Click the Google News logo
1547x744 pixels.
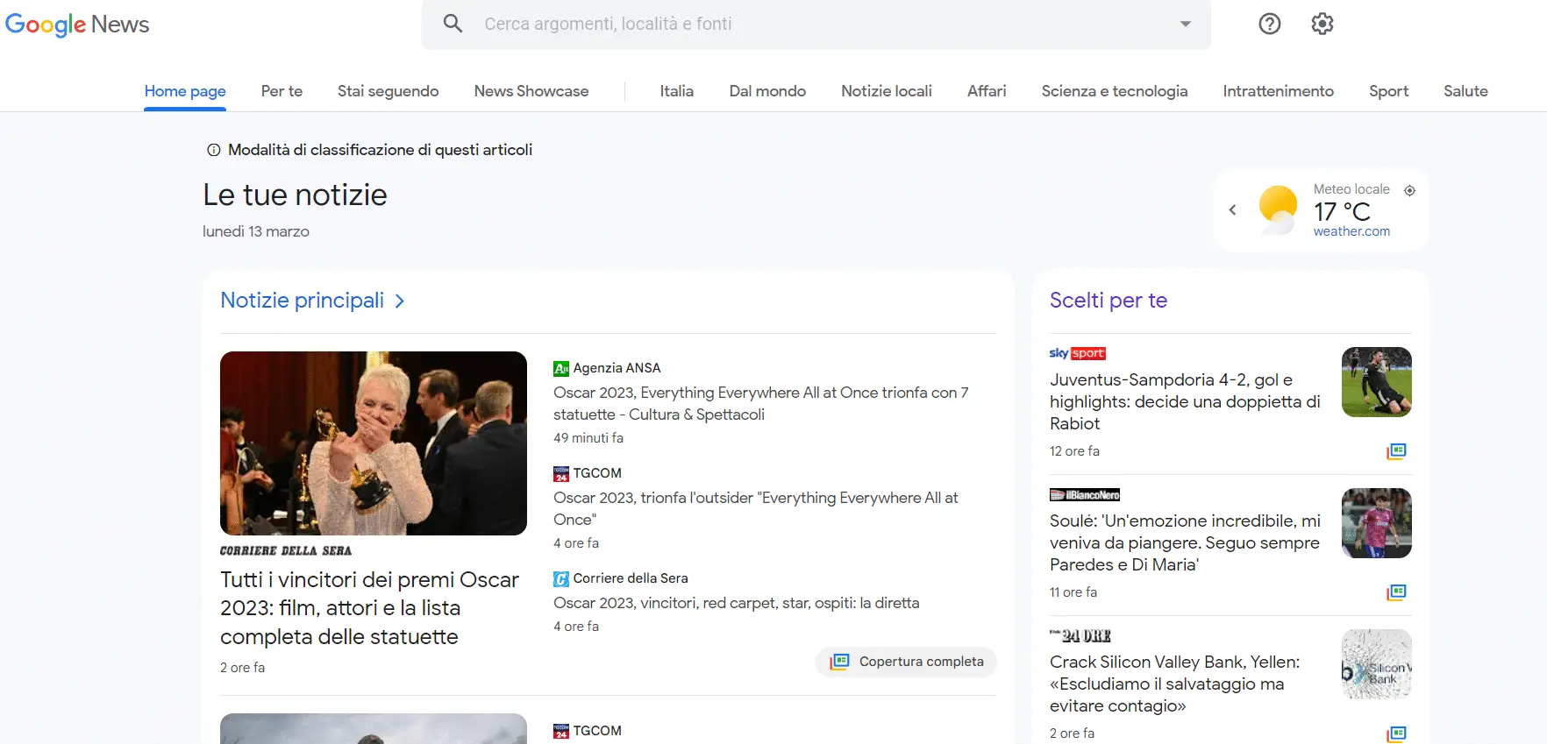77,25
